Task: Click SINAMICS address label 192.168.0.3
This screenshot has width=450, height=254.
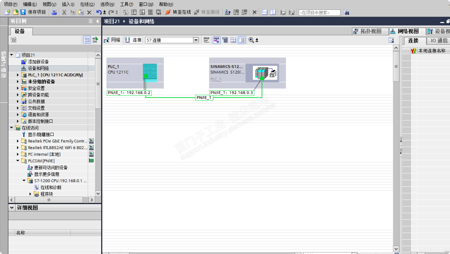Action: tap(232, 93)
